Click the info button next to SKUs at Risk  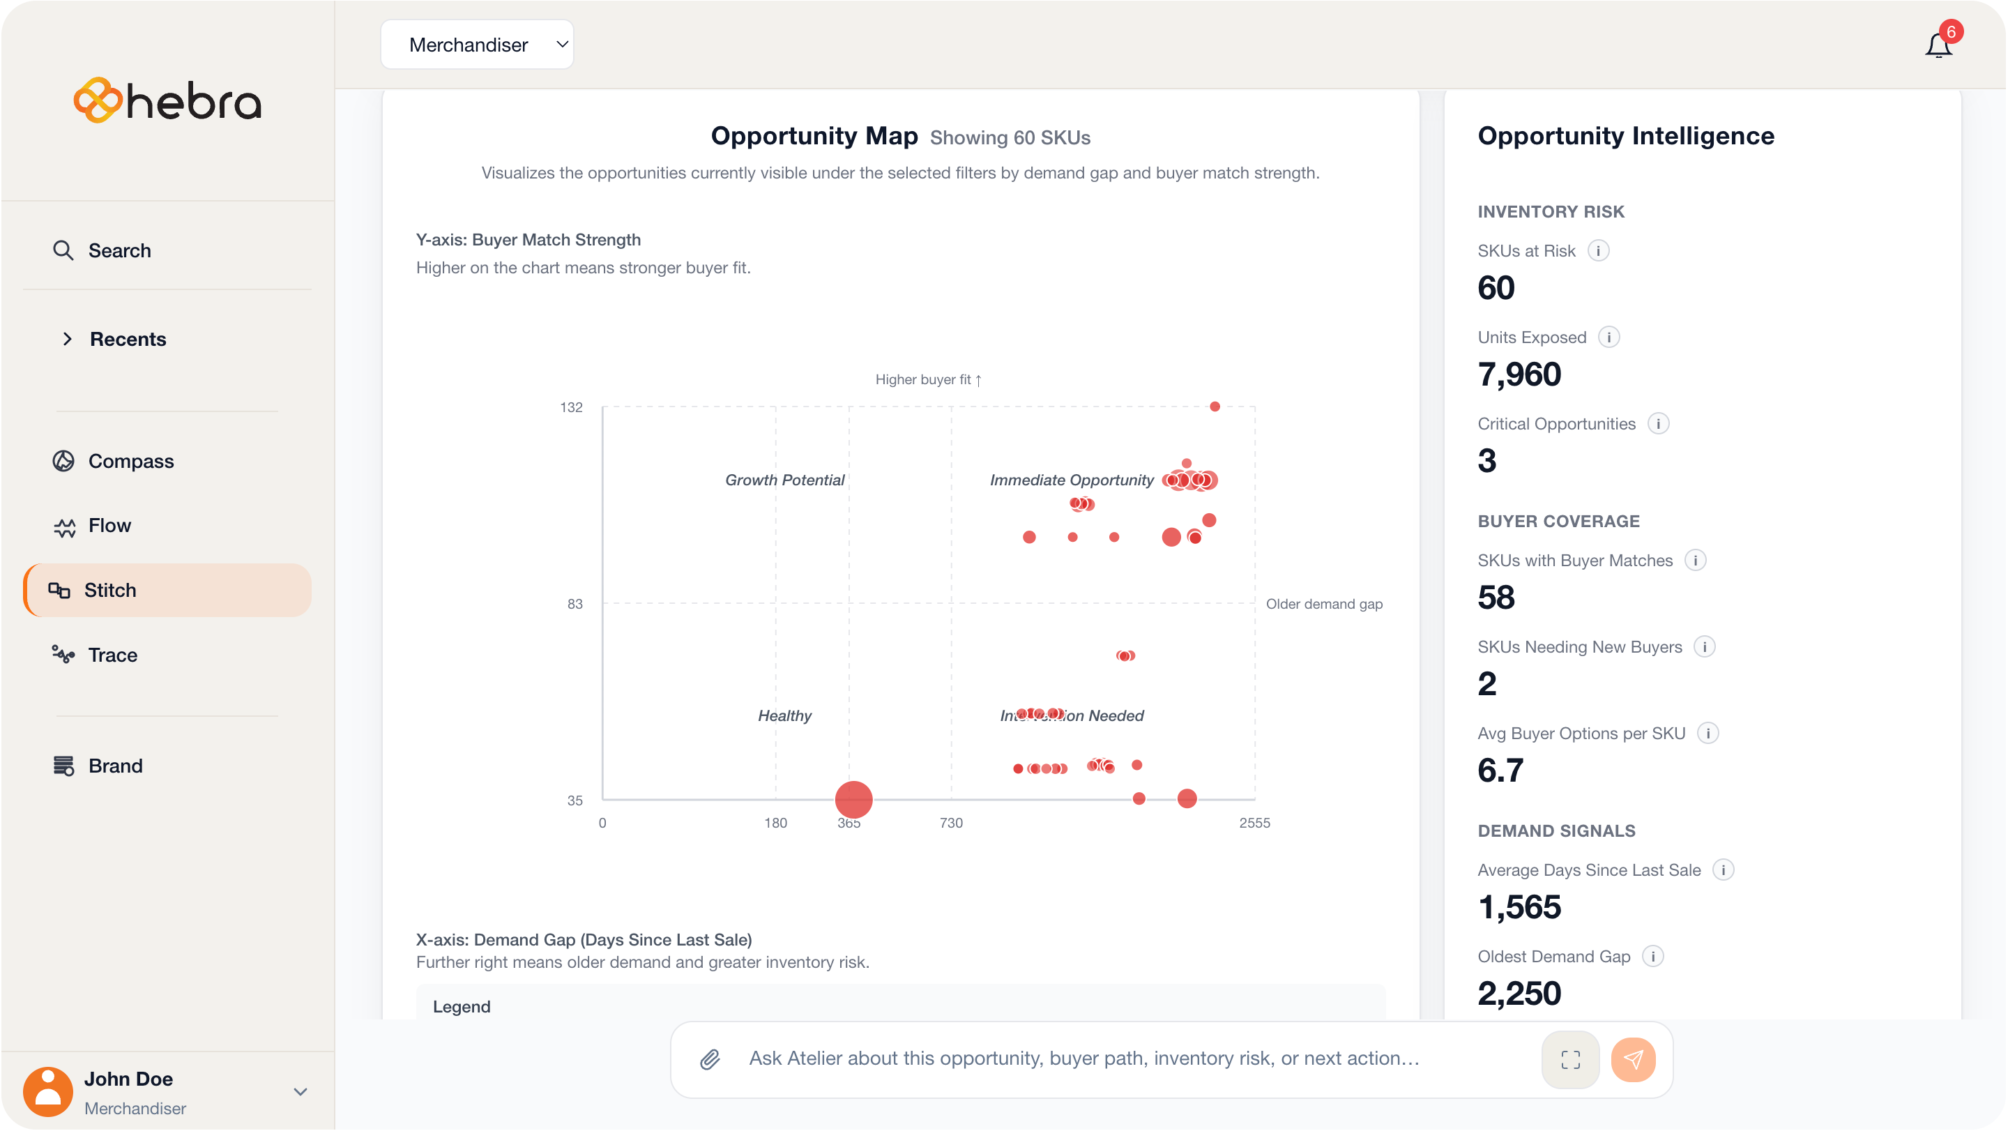point(1599,250)
